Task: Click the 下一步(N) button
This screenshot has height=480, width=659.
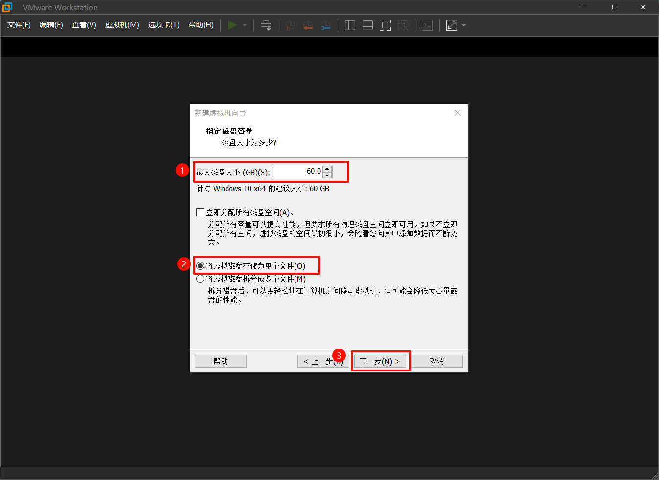Action: pyautogui.click(x=381, y=361)
